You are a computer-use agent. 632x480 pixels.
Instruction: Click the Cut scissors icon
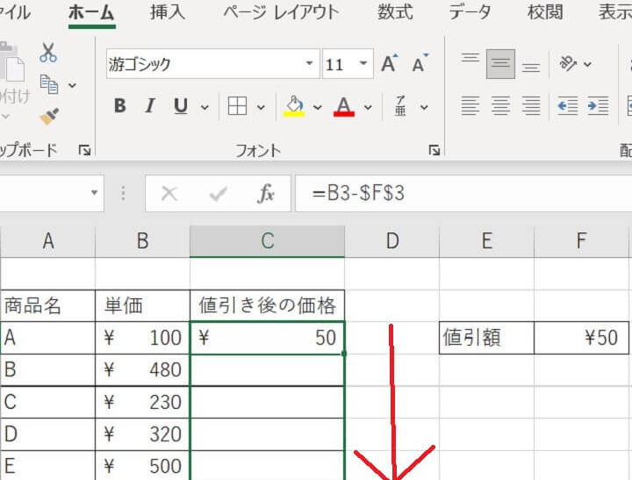tap(48, 53)
